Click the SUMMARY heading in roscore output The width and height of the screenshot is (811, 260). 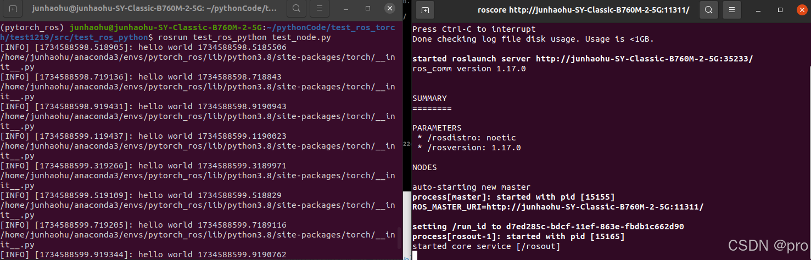point(429,98)
